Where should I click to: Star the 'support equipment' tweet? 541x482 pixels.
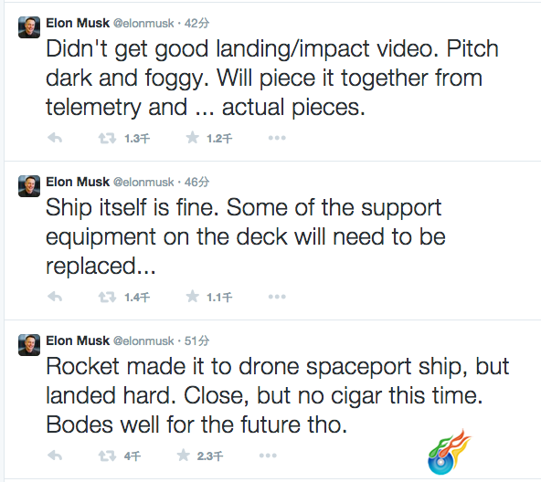[x=192, y=297]
